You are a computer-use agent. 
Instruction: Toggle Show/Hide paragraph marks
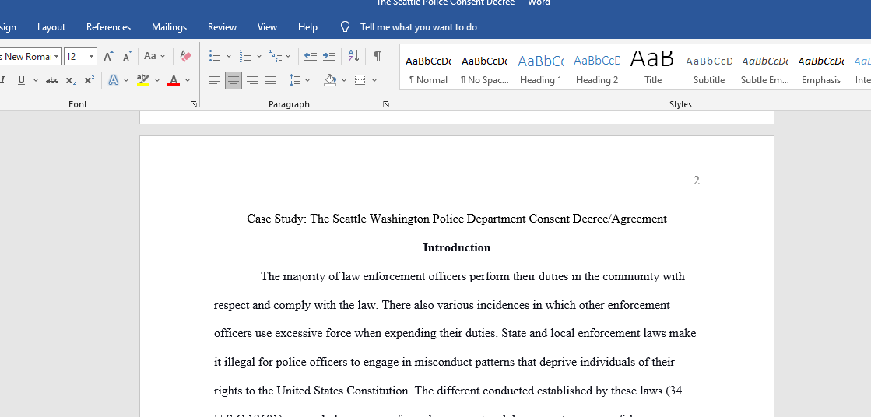(378, 56)
